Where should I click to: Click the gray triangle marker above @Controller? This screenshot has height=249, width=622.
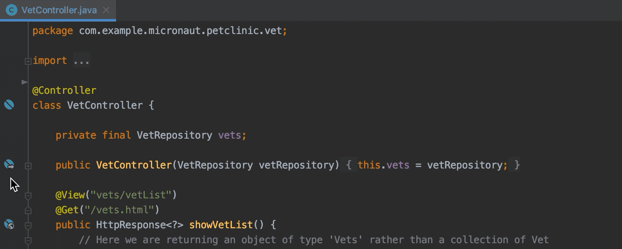(x=24, y=82)
